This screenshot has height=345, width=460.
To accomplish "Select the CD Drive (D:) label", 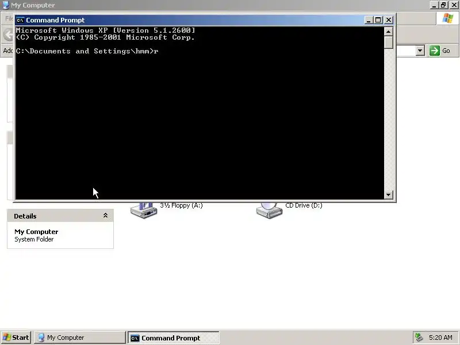I will tap(304, 205).
